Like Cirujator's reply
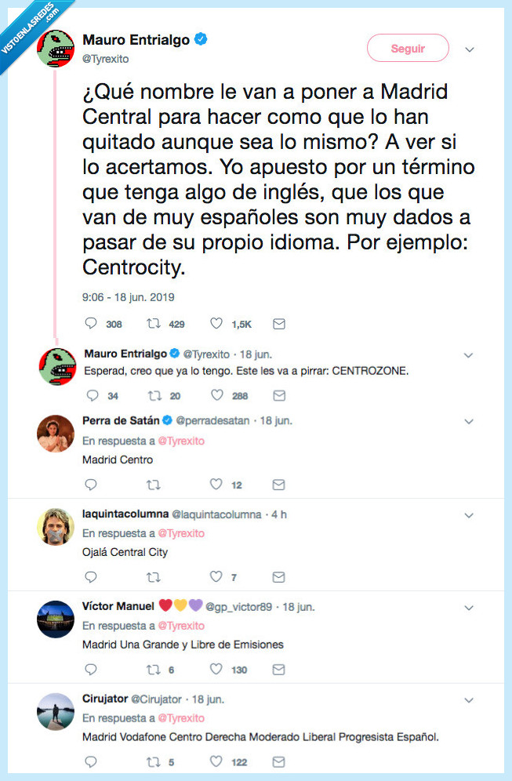Screen dimensions: 512x781 (x=217, y=761)
